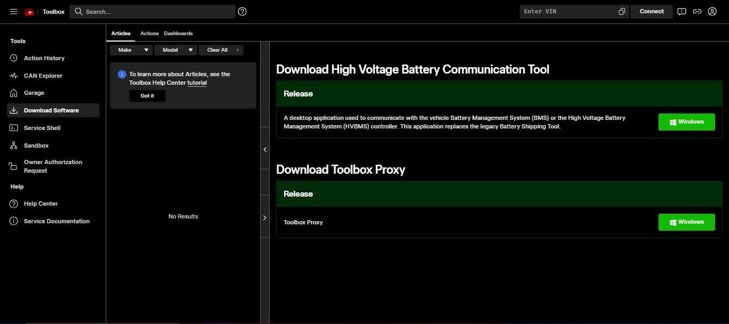Follow the tutorial link
Image resolution: width=729 pixels, height=324 pixels.
pos(197,83)
